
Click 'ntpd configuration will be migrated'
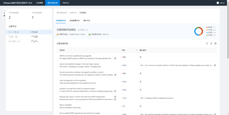(73, 80)
